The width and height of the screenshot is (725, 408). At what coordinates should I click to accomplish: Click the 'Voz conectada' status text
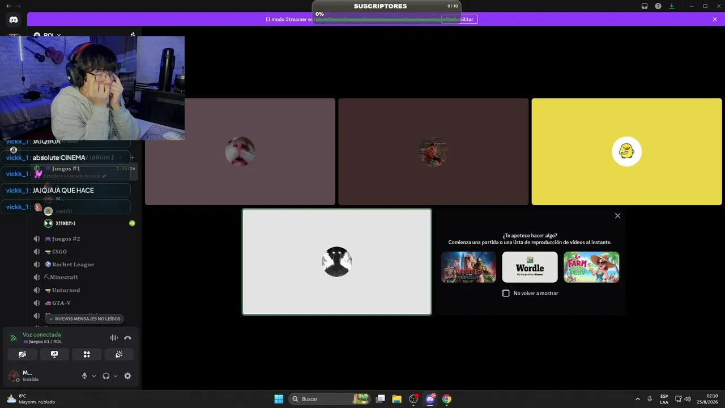[41, 334]
